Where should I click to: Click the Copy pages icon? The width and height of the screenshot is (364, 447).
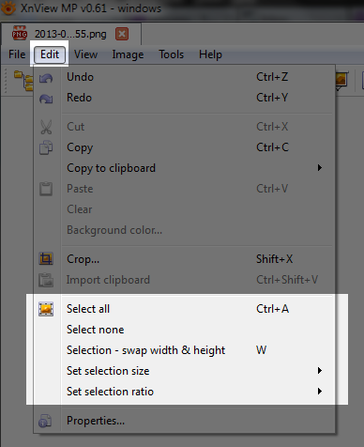(46, 147)
